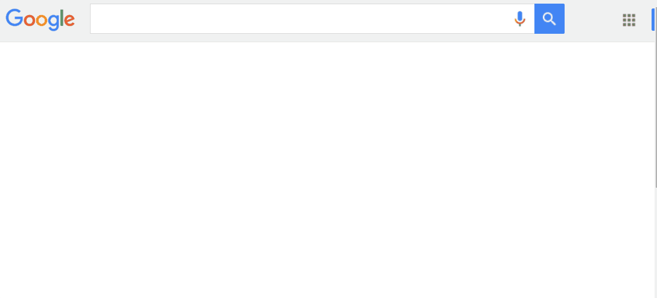The image size is (657, 298).
Task: Start a search by voice with the mic
Action: pyautogui.click(x=519, y=19)
